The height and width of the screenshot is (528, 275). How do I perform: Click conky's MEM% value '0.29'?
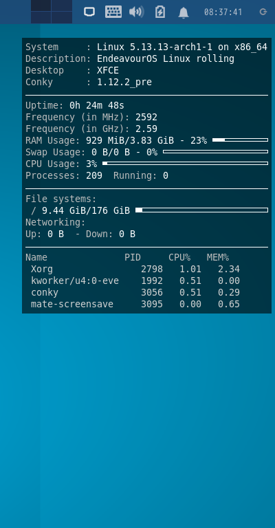[229, 292]
